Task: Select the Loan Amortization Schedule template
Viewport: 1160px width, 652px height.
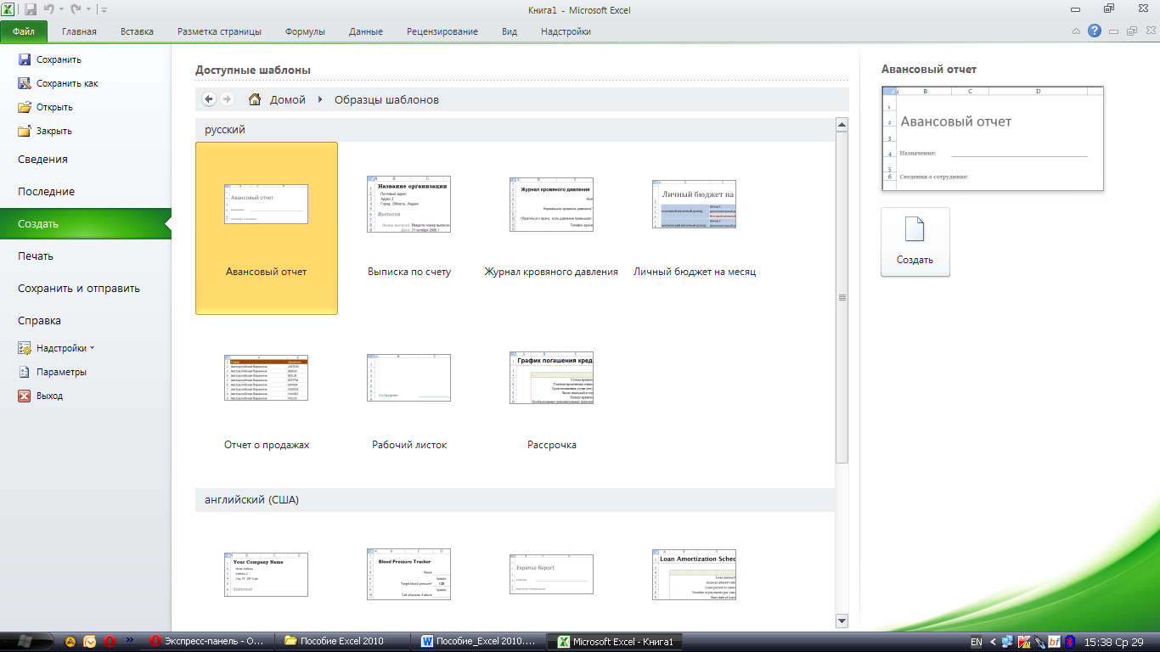Action: point(695,575)
